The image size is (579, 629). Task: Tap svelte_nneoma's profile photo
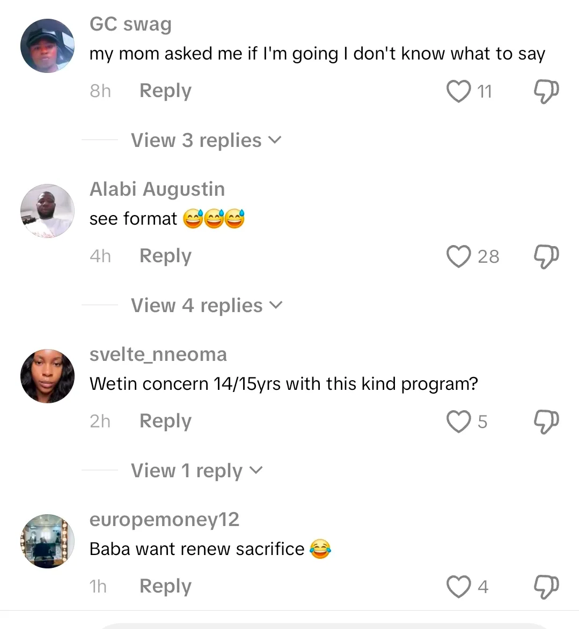(47, 376)
